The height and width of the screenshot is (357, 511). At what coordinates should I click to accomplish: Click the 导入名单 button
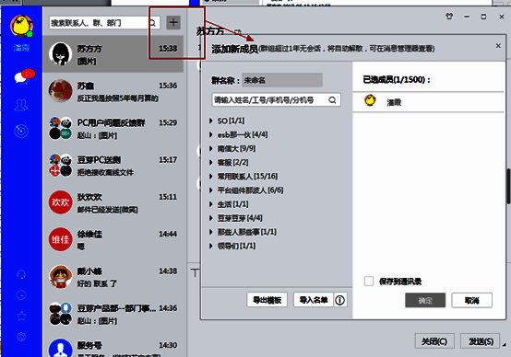pyautogui.click(x=314, y=300)
